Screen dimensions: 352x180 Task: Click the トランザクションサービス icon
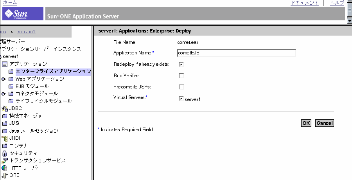(5, 161)
